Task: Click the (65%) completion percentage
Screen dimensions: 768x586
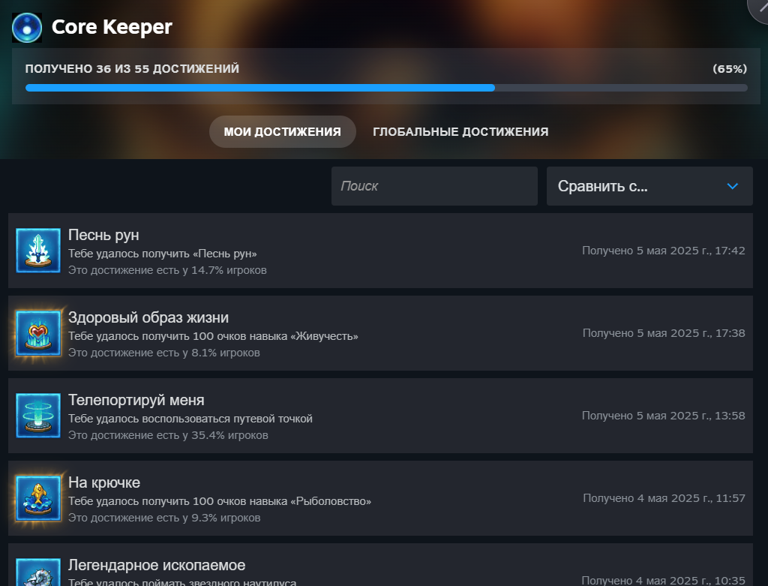Action: point(730,68)
